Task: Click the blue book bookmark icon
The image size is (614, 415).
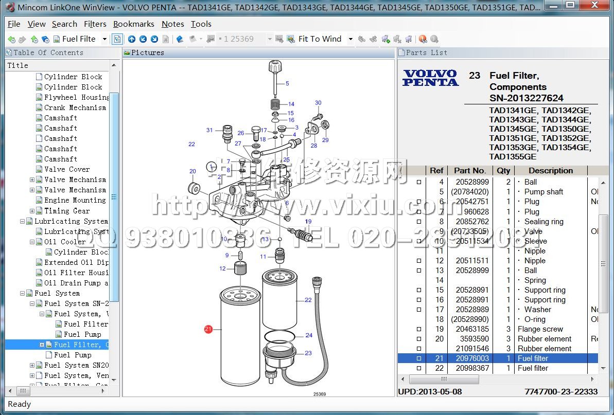Action: coord(180,39)
